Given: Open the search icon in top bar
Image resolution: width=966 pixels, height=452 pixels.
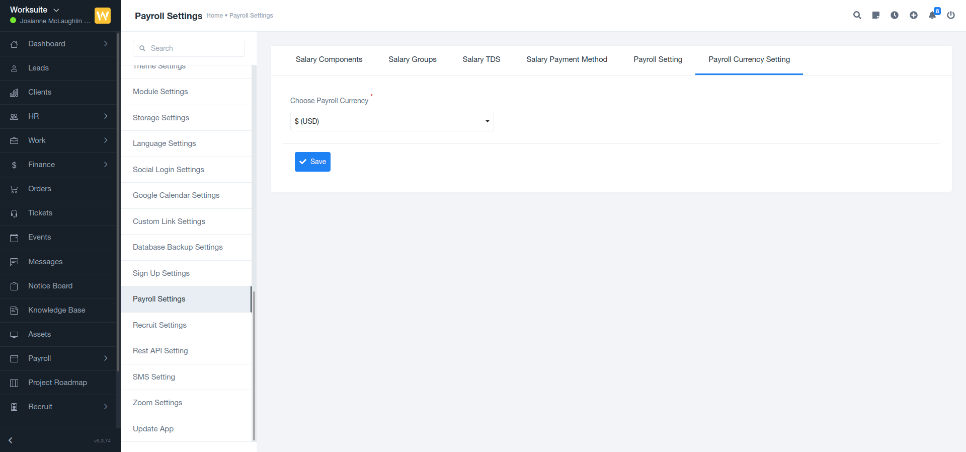Looking at the screenshot, I should point(857,15).
